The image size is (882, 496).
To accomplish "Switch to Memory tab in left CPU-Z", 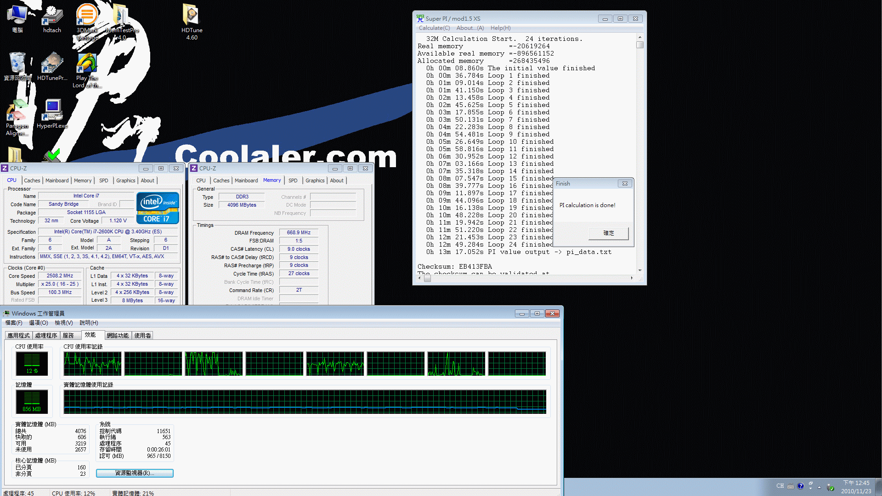I will coord(83,180).
